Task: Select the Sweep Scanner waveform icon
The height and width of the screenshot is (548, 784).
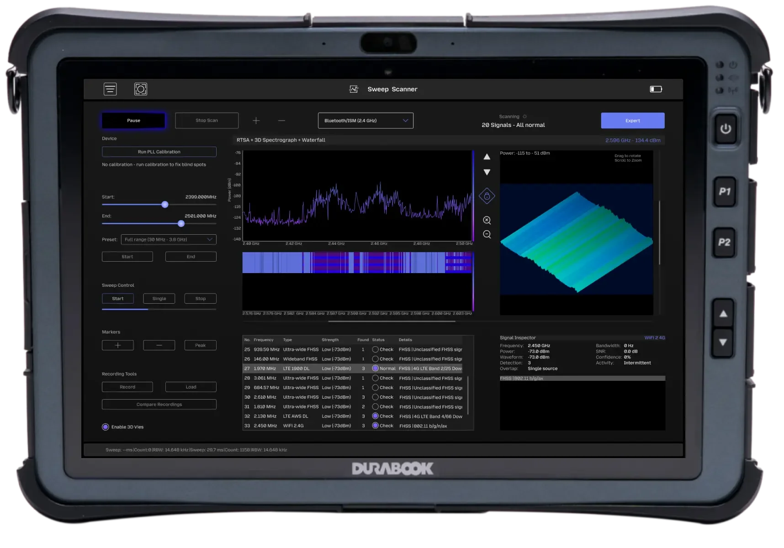Action: [354, 89]
